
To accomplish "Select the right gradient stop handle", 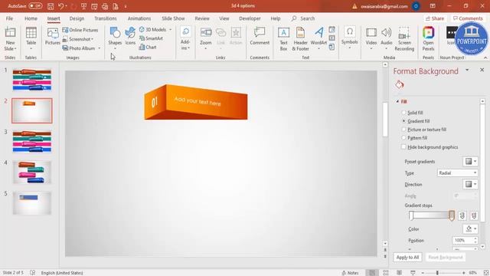I will pos(452,215).
